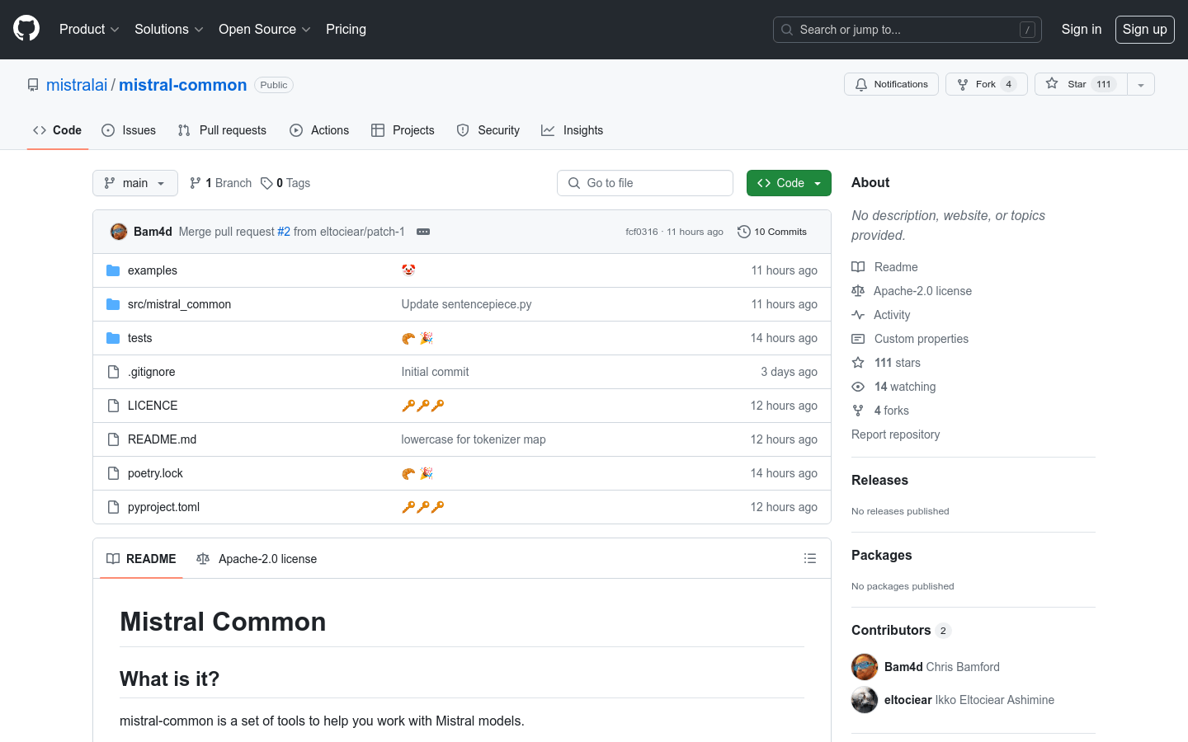Click the Report repository link

[895, 434]
